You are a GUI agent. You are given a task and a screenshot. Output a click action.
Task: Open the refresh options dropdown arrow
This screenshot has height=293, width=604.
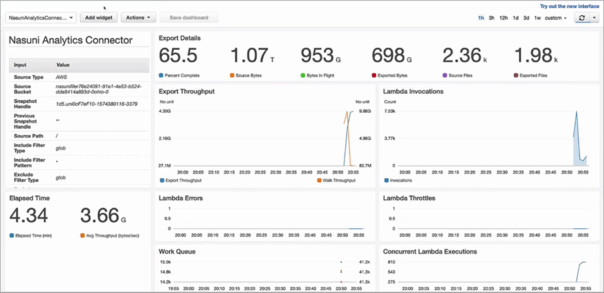(595, 18)
